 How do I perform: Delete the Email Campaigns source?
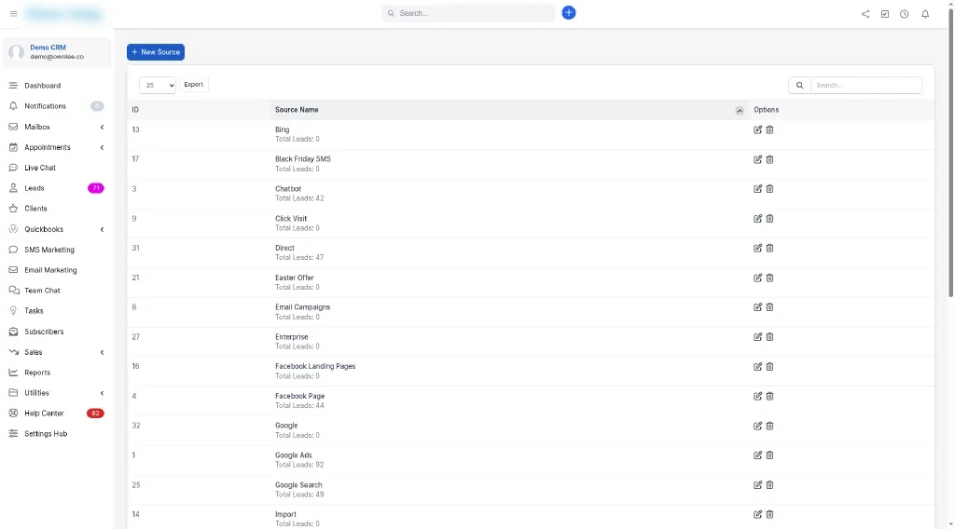click(769, 307)
